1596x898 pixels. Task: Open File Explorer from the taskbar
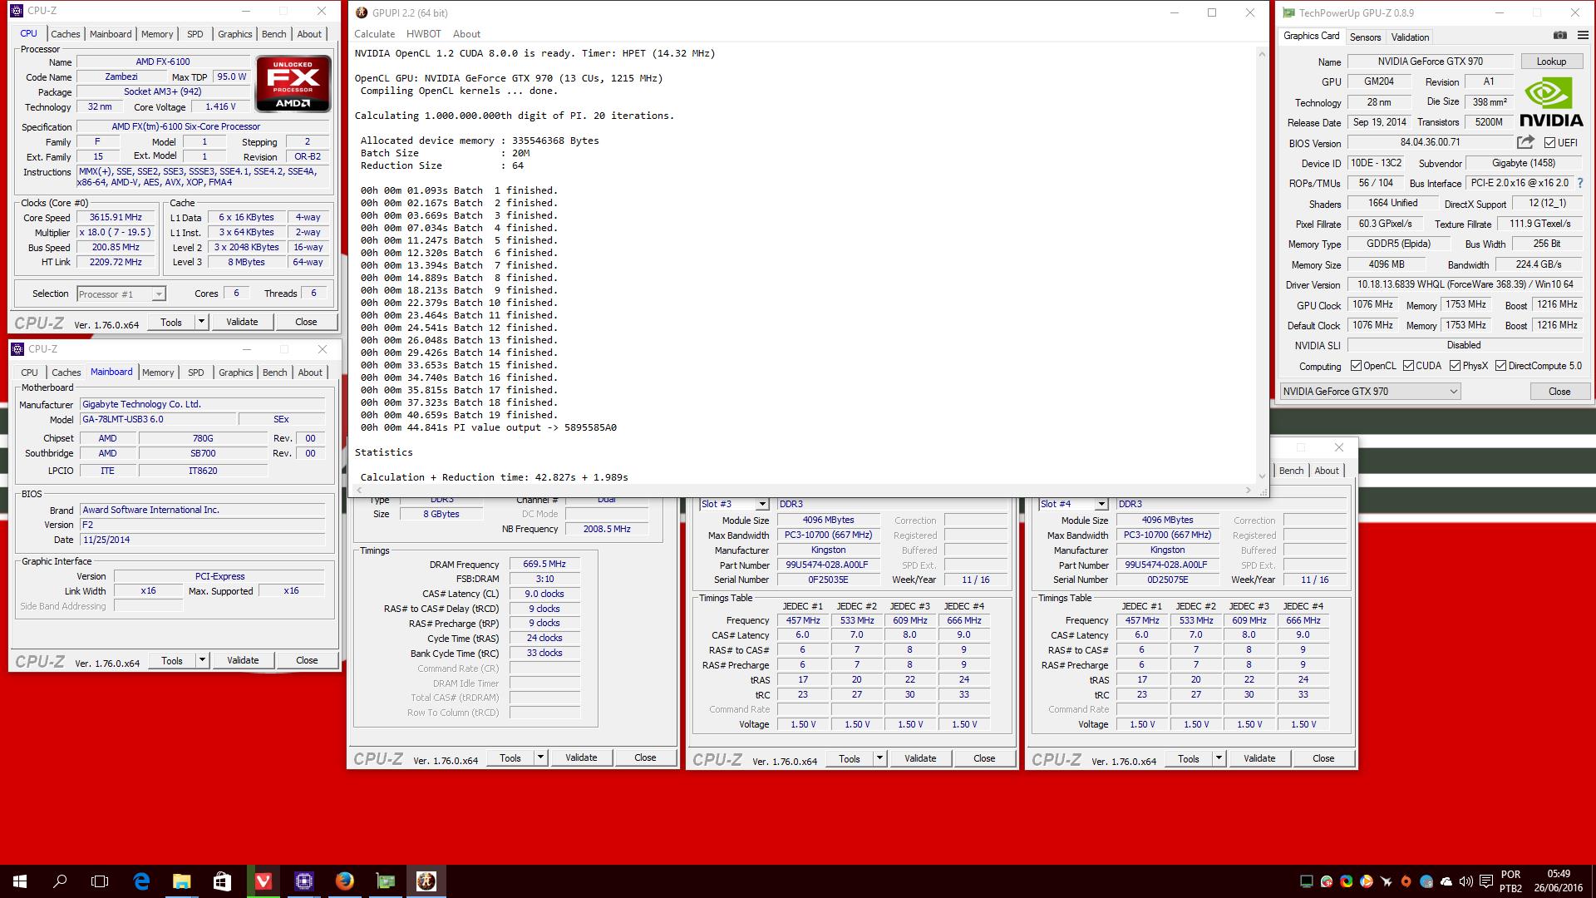(181, 881)
